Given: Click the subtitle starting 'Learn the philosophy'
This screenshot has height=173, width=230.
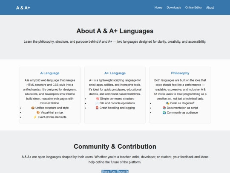Looking at the screenshot, I should point(115,41).
